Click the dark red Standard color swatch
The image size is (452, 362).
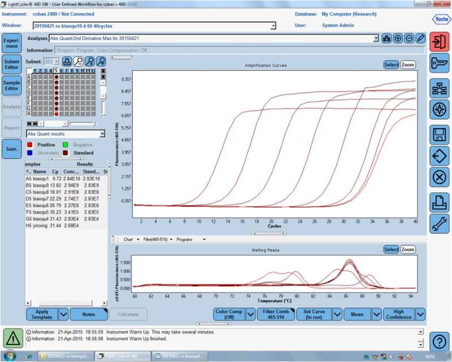(x=66, y=152)
